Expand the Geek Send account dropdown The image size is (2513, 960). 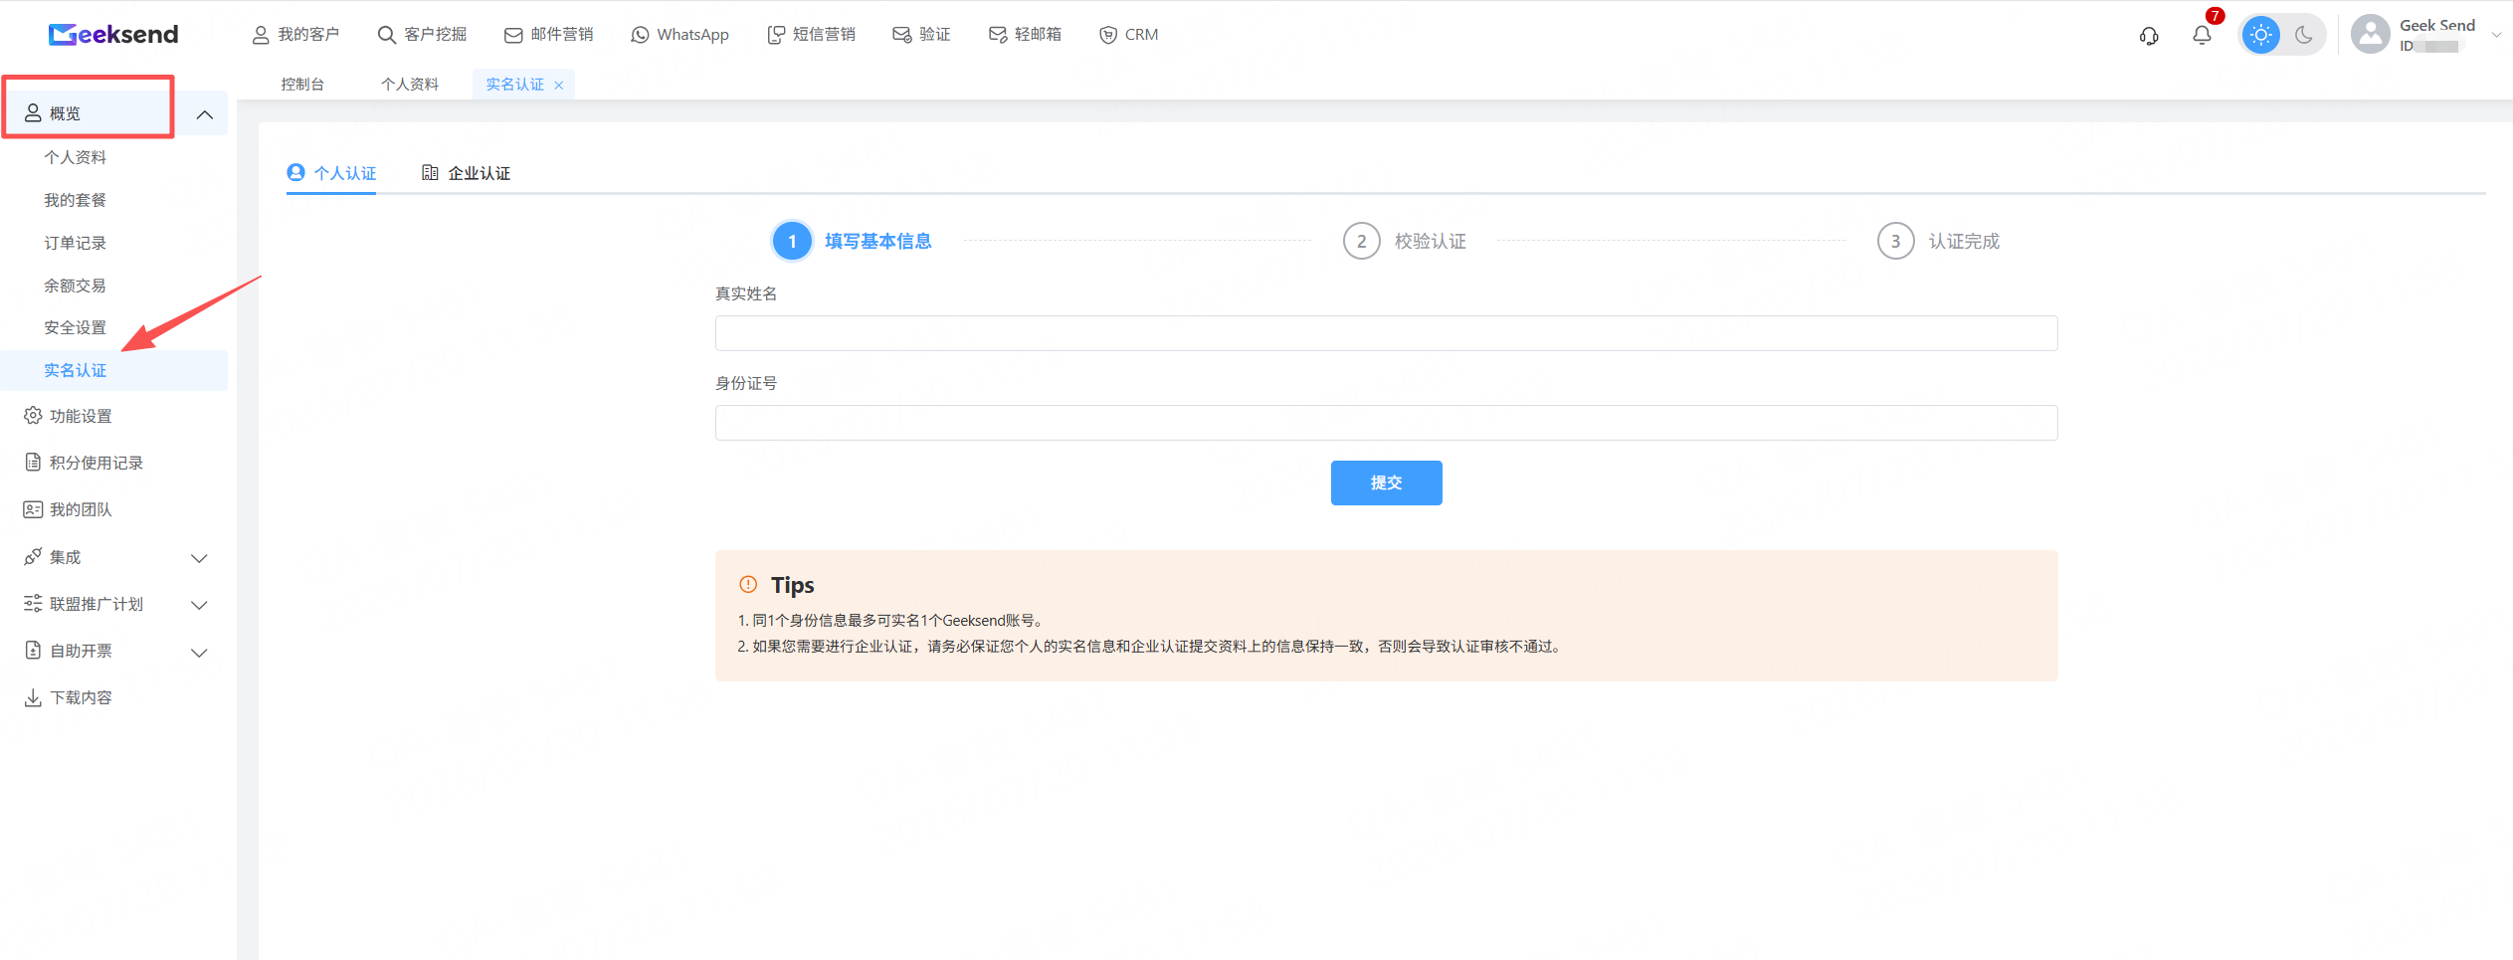click(x=2496, y=35)
